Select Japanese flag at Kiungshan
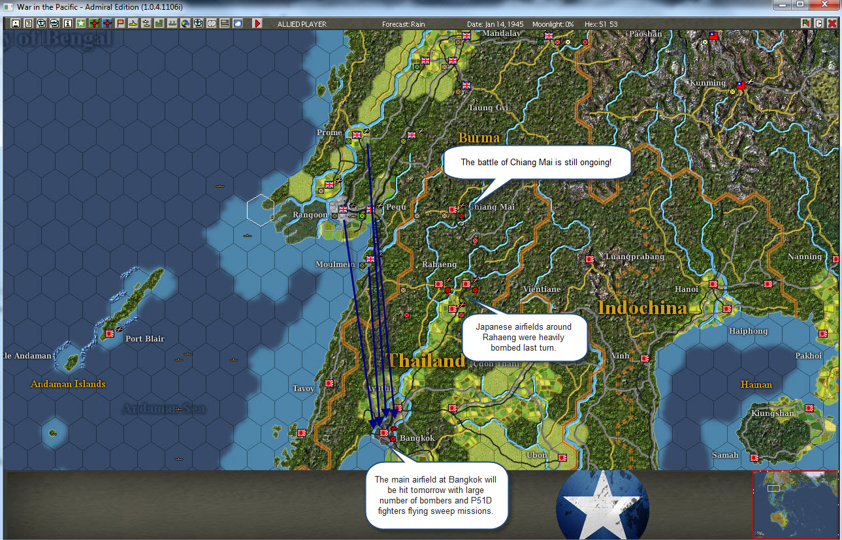The image size is (842, 540). [809, 408]
